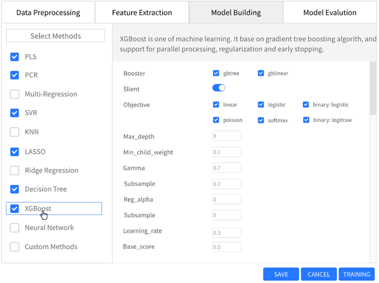Toggle the Slient switch off

click(219, 88)
